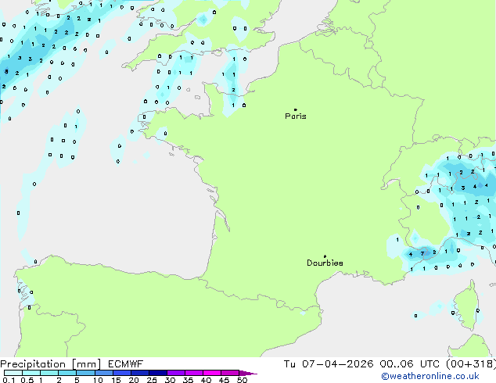Select the 10–15 mm legend color swatch
This screenshot has width=496, height=383.
[104, 373]
